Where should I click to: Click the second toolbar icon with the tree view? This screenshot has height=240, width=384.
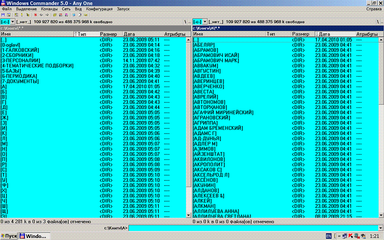(x=9, y=15)
